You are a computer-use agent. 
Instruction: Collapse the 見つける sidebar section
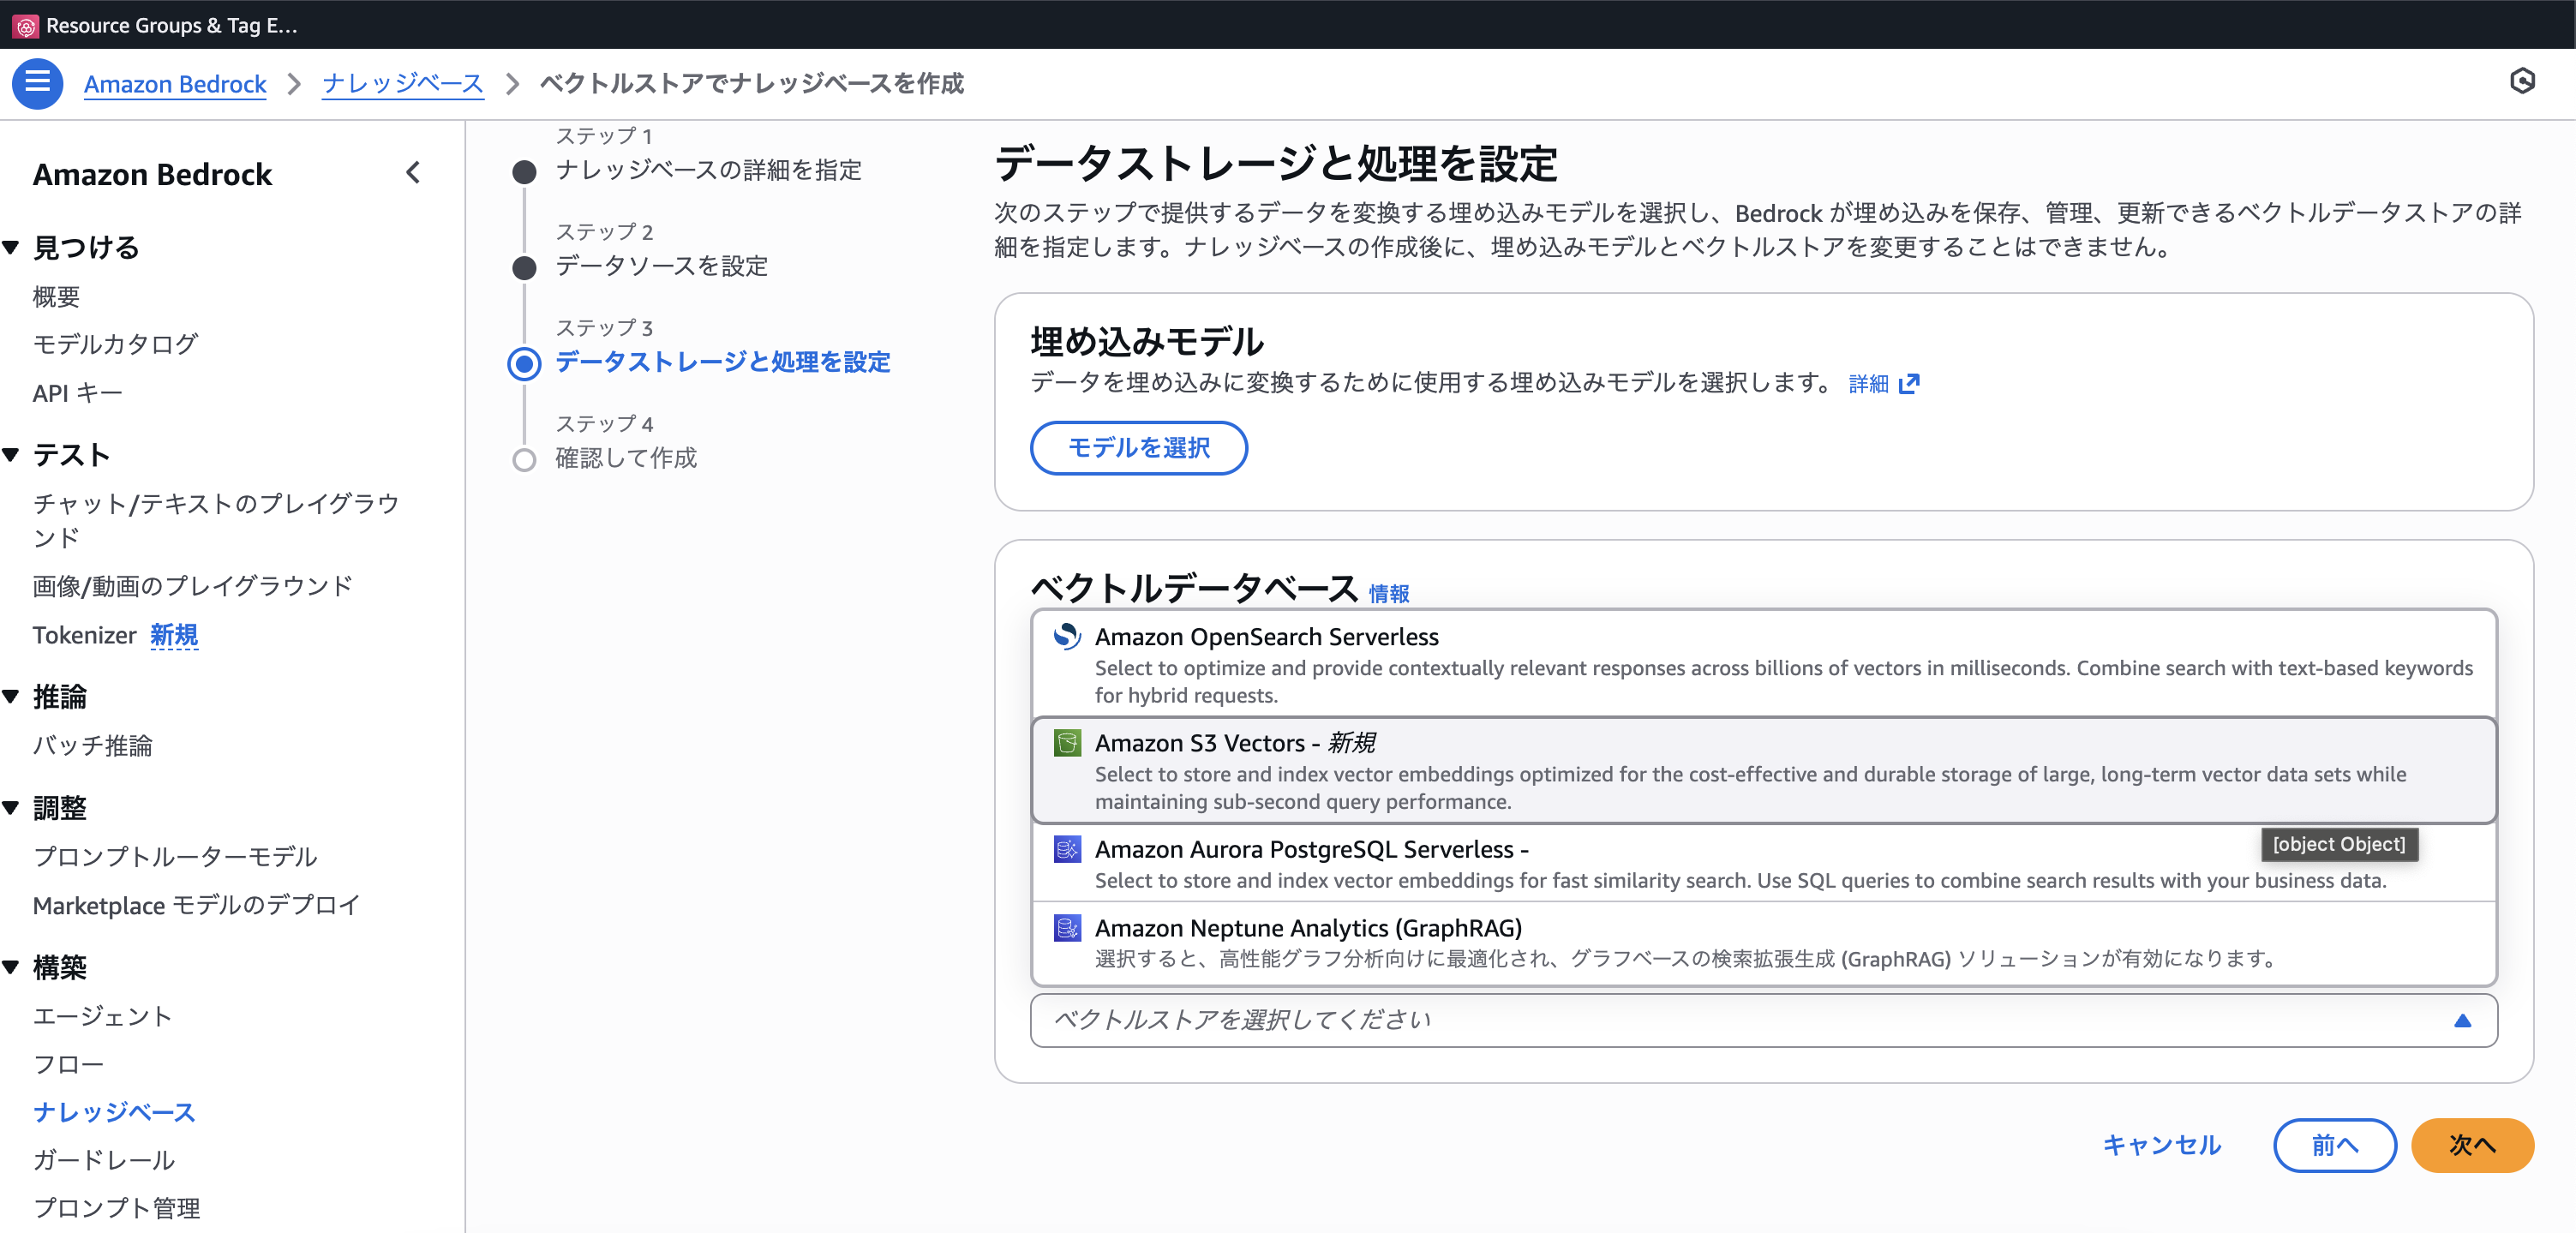tap(12, 247)
